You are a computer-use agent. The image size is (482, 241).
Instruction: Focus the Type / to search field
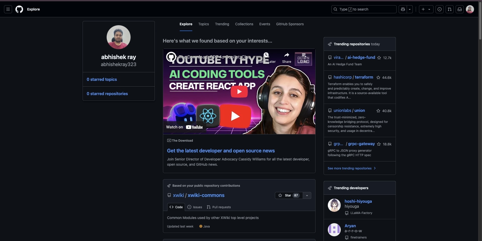pyautogui.click(x=364, y=9)
